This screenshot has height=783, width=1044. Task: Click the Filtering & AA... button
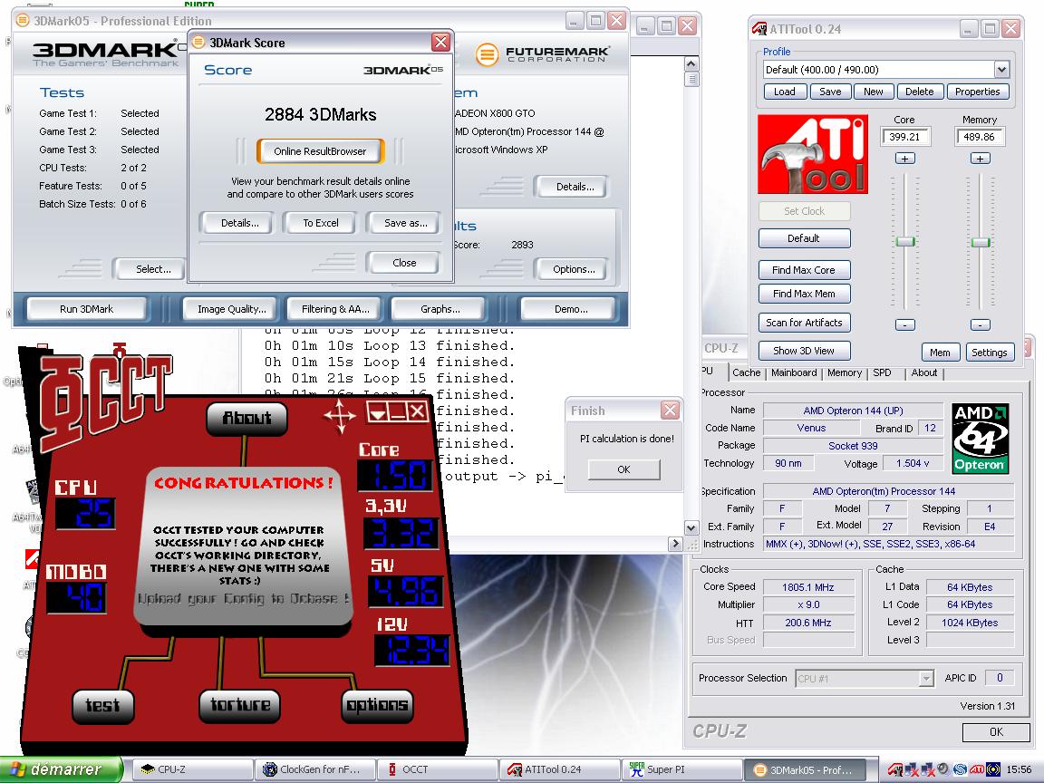[x=335, y=309]
